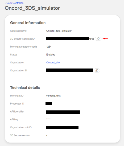Click the Organization ID label
The height and width of the screenshot is (146, 124).
click(19, 71)
